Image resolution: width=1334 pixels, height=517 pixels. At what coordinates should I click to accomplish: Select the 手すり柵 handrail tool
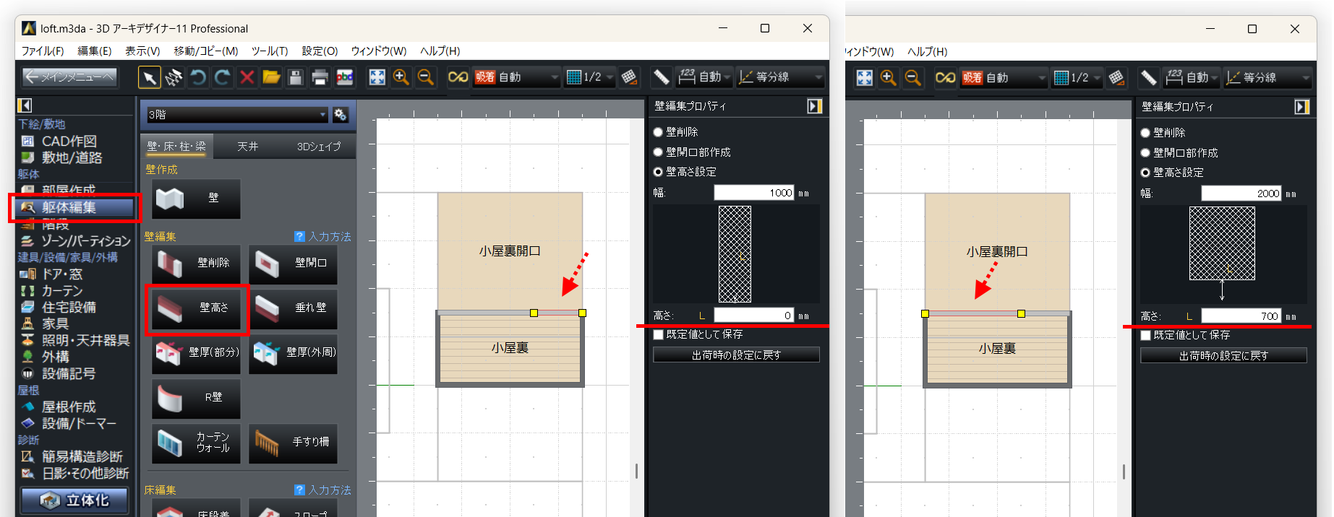pos(293,443)
